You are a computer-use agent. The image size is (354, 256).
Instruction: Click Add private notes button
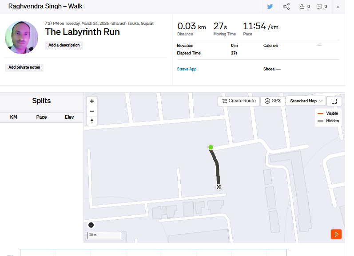pos(24,67)
